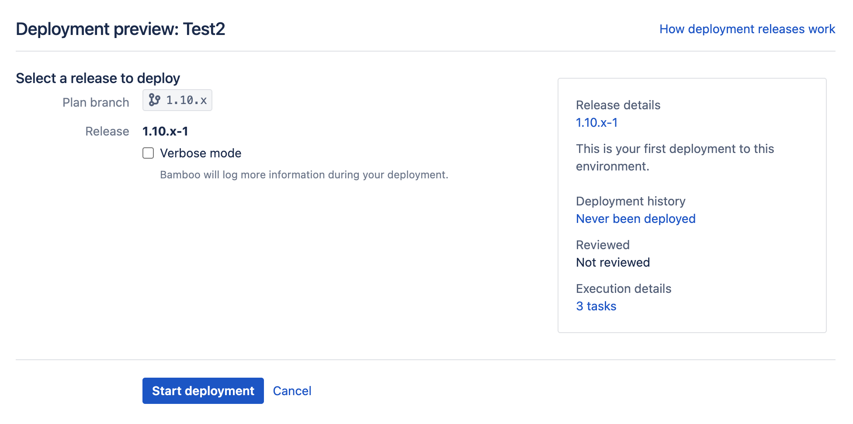853x424 pixels.
Task: Show the 3 tasks execution details
Action: (x=596, y=306)
